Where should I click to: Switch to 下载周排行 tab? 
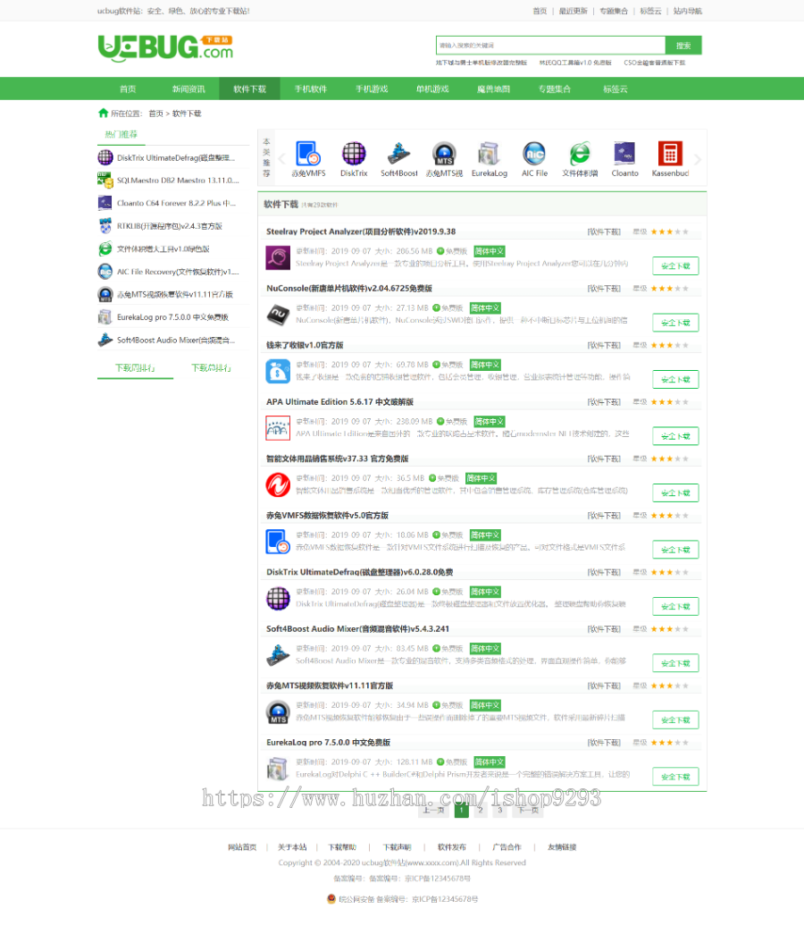135,368
